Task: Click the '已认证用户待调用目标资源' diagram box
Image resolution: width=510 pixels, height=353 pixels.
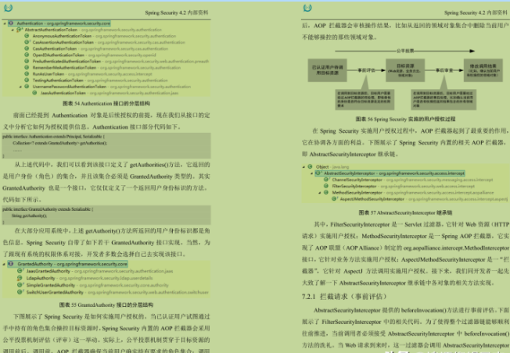Action: (327, 70)
